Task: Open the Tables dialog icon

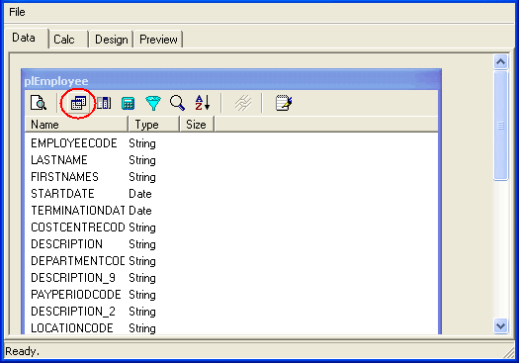Action: pyautogui.click(x=79, y=103)
